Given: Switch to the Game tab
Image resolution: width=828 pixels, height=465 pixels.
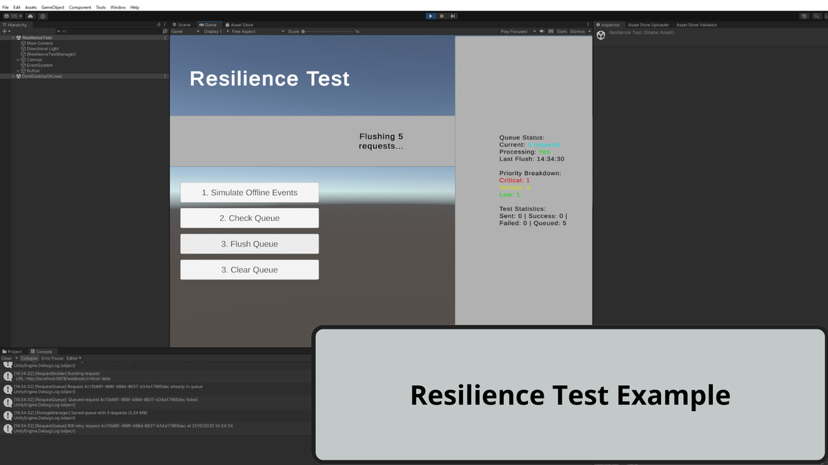Looking at the screenshot, I should (208, 25).
